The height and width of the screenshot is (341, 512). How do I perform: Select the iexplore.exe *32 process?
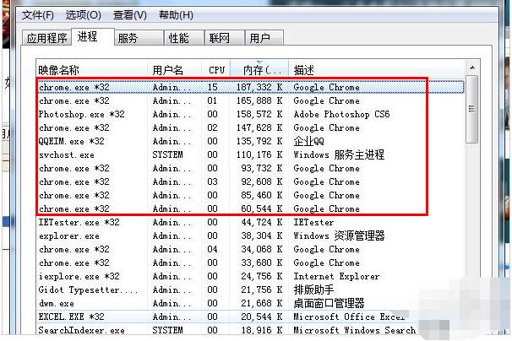coord(250,276)
